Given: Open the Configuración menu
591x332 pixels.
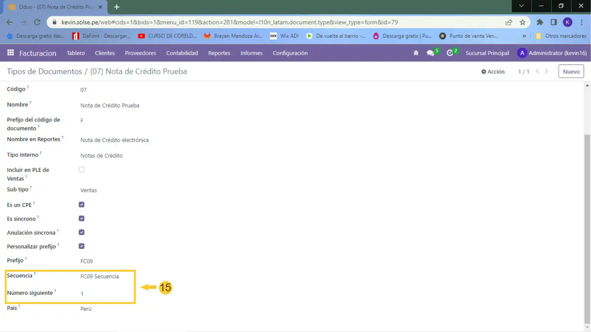Looking at the screenshot, I should 290,53.
